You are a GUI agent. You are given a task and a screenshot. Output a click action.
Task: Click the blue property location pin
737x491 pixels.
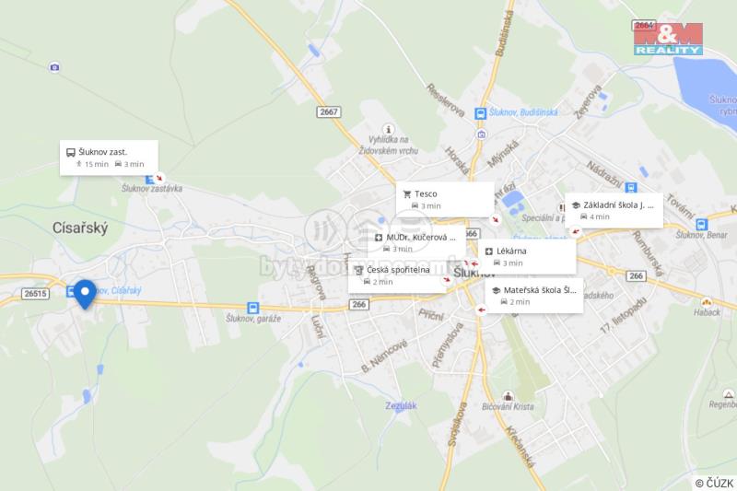[85, 294]
